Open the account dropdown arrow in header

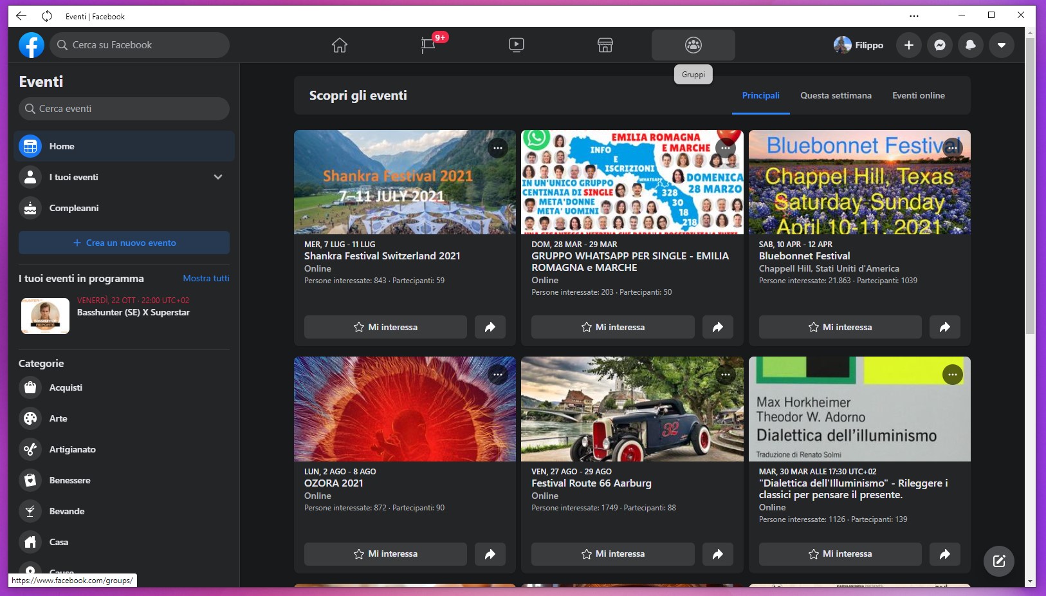tap(1002, 45)
